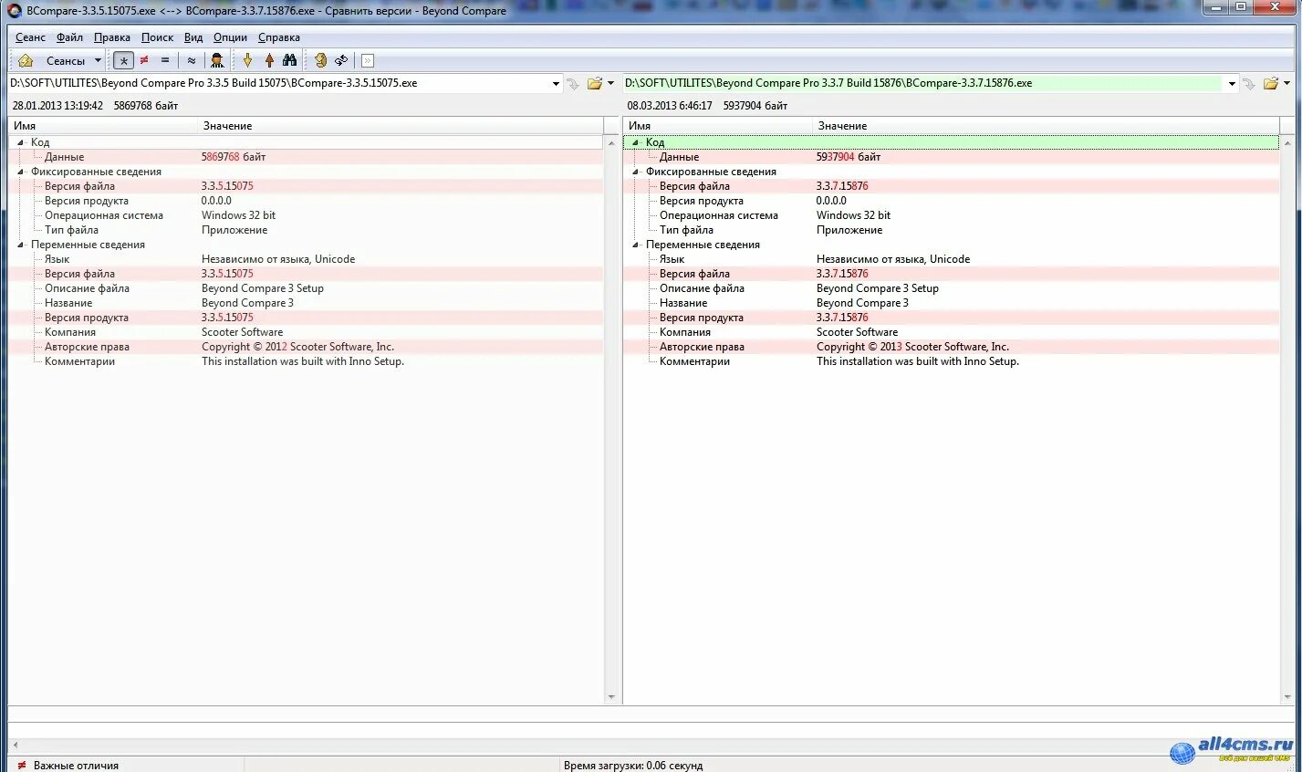1302x772 pixels.
Task: Open right path history dropdown
Action: pyautogui.click(x=1232, y=84)
